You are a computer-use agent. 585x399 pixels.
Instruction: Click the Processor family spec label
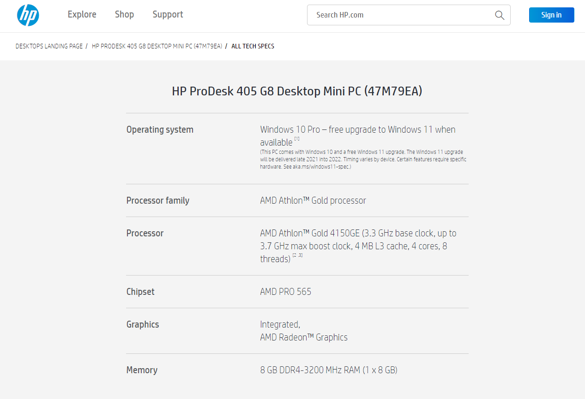158,200
